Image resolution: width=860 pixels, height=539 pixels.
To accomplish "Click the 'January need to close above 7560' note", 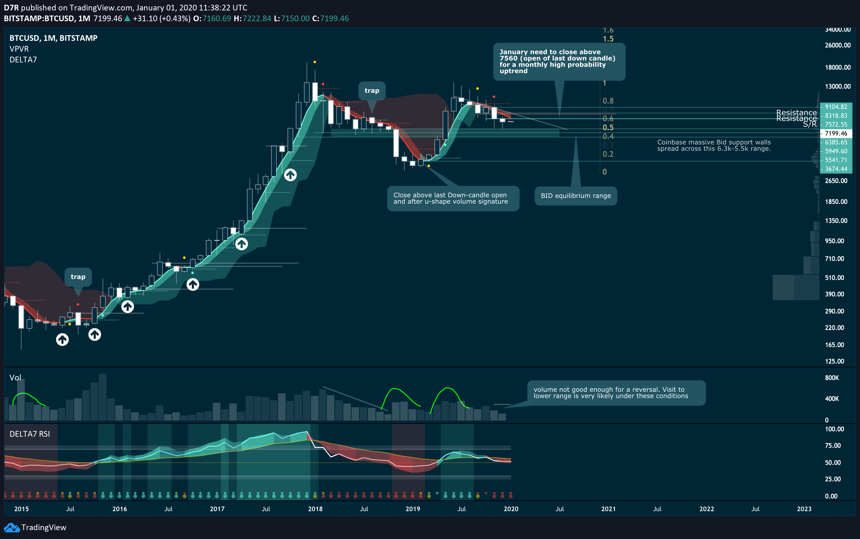I will [559, 62].
